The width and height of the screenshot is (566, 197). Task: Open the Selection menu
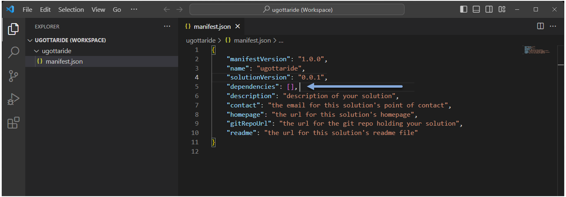pos(71,9)
